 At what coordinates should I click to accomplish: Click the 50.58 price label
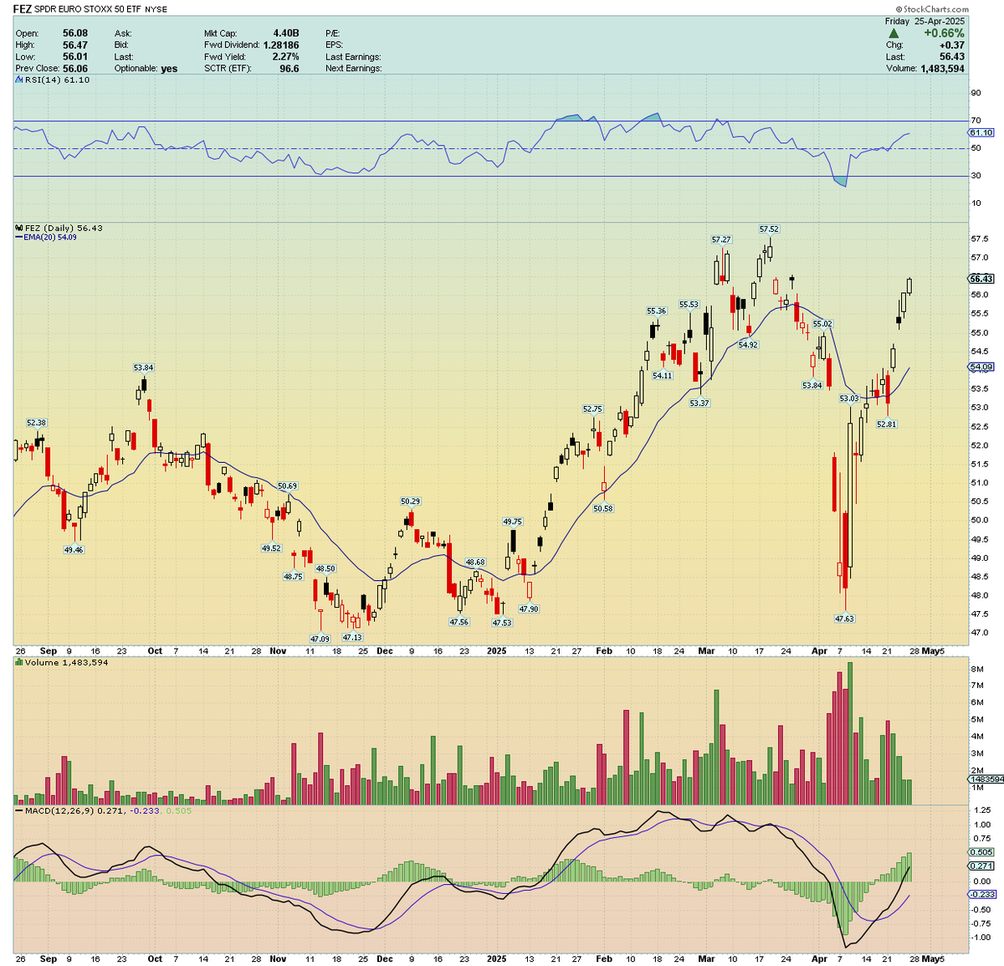602,508
